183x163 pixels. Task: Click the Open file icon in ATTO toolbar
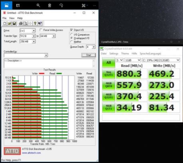(10, 24)
